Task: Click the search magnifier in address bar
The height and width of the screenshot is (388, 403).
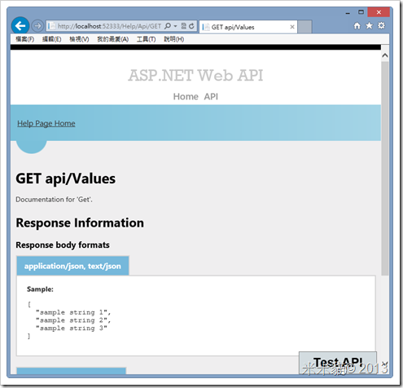Action: click(168, 26)
